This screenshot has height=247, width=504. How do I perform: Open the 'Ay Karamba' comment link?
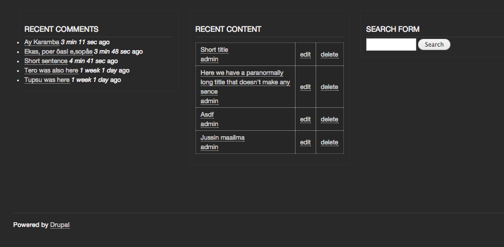[x=42, y=42]
